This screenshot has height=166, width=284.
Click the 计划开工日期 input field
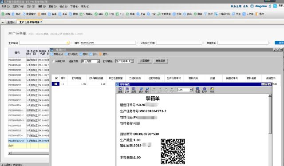179,43
